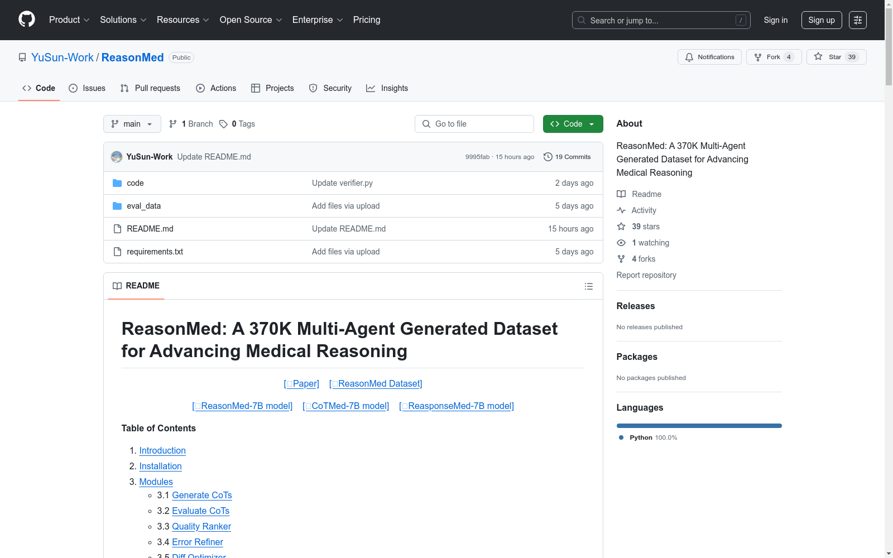Image resolution: width=893 pixels, height=558 pixels.
Task: Expand the Product menu
Action: (69, 20)
